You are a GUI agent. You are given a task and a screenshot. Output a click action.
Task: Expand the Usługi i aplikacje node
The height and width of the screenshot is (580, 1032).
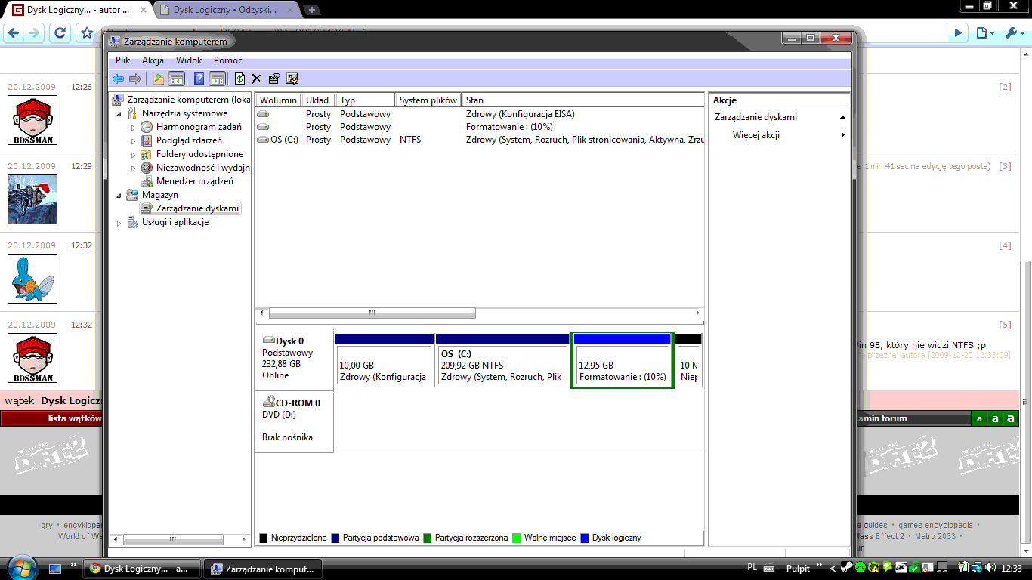[x=119, y=223]
